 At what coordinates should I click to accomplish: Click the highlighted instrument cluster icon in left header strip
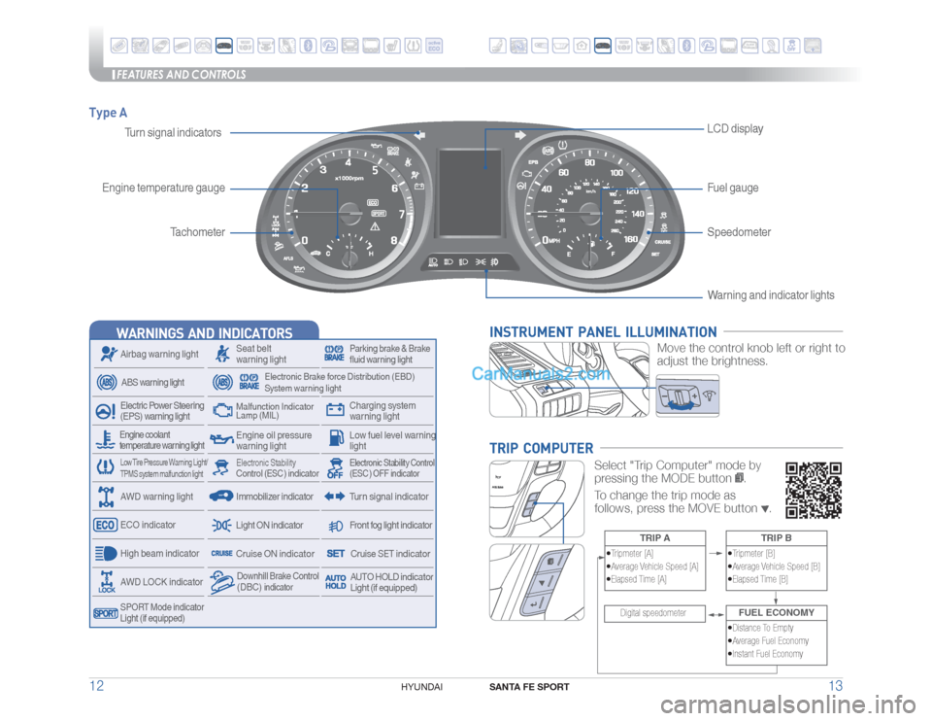click(x=224, y=46)
